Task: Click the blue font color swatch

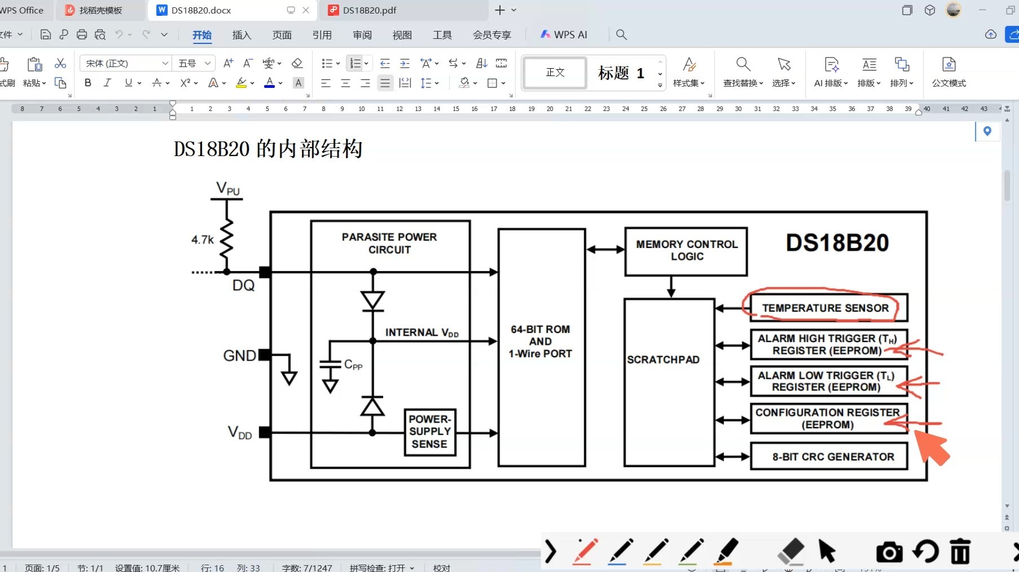Action: (270, 83)
